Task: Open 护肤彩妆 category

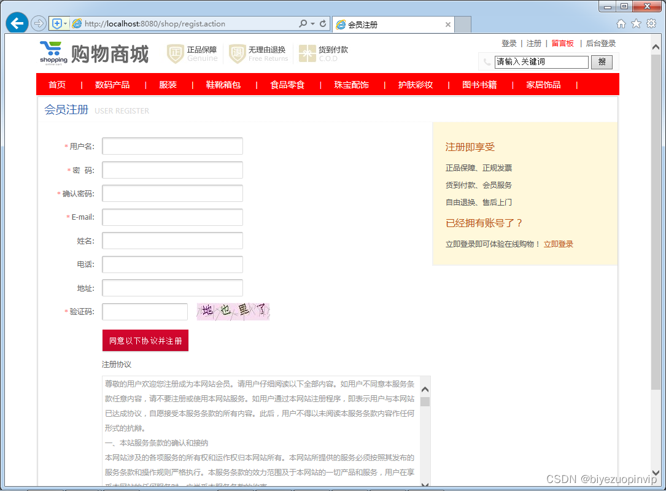Action: [416, 85]
